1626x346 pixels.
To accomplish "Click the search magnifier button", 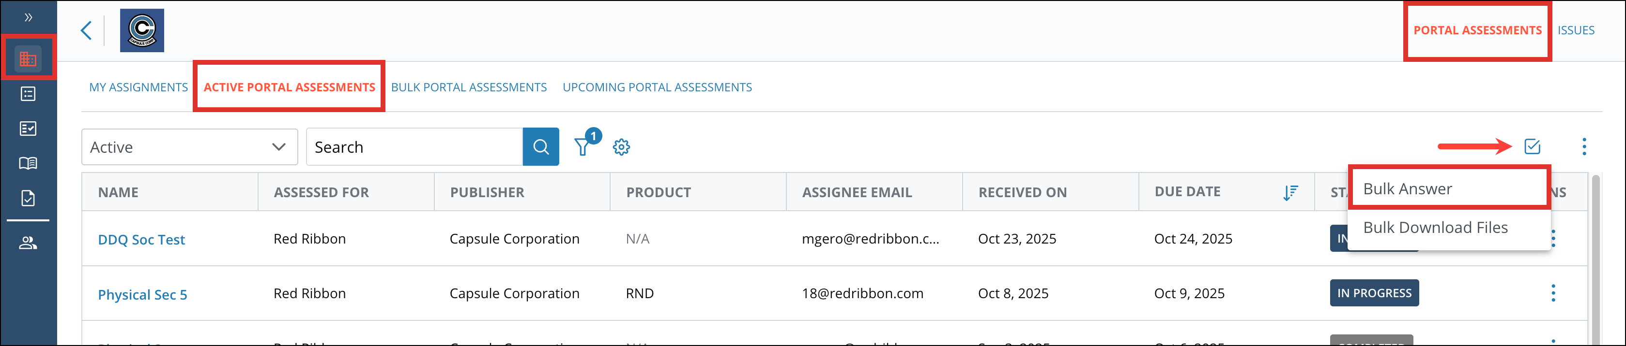I will coord(540,146).
